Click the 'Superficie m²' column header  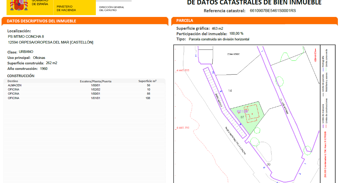click(148, 81)
